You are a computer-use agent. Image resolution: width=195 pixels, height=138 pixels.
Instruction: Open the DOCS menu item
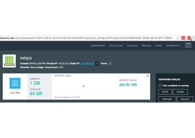[x=159, y=46]
